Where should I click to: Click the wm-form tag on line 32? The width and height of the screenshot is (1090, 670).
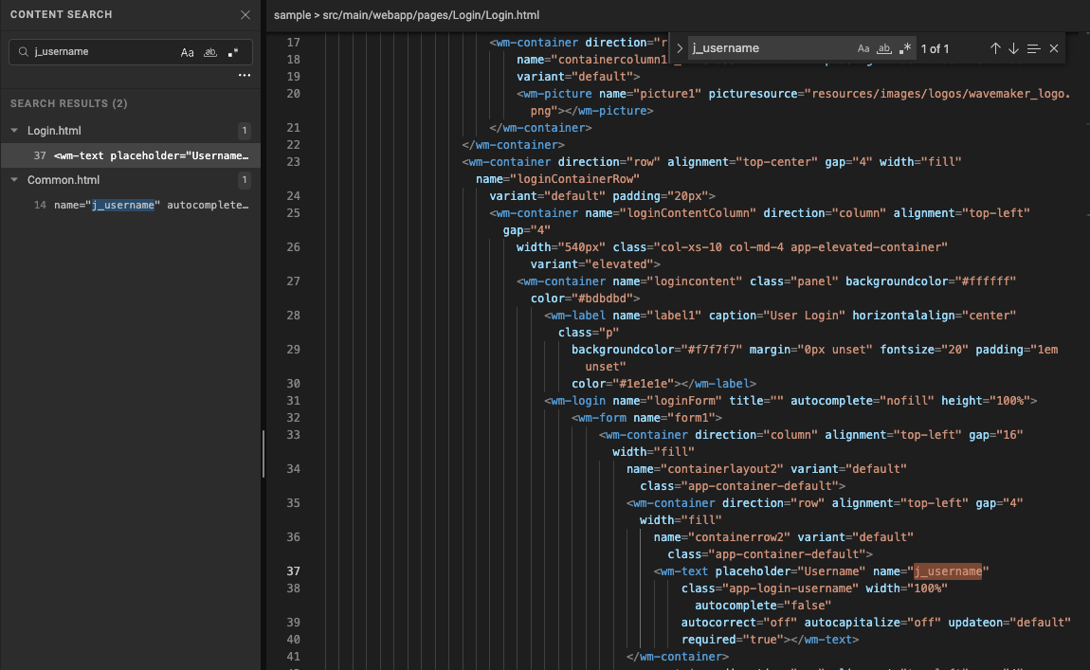(x=602, y=418)
